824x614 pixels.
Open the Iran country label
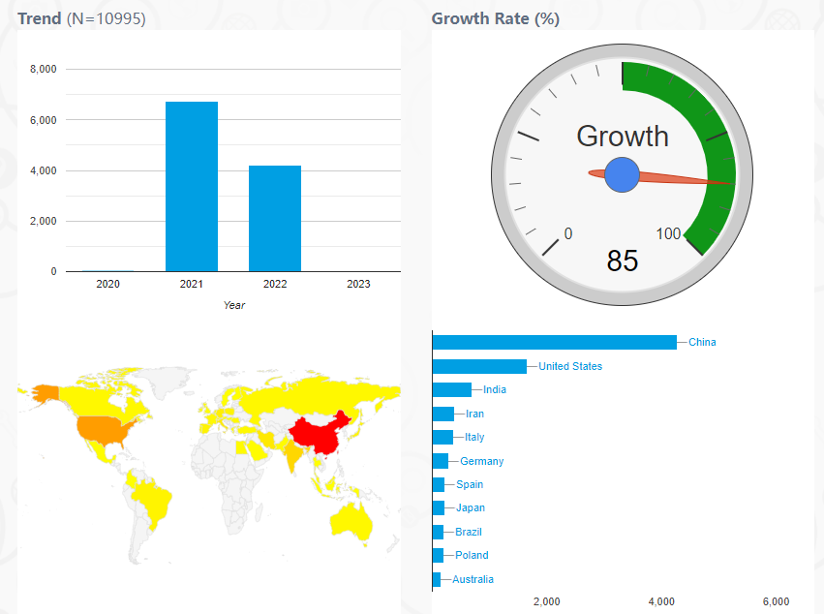point(474,414)
